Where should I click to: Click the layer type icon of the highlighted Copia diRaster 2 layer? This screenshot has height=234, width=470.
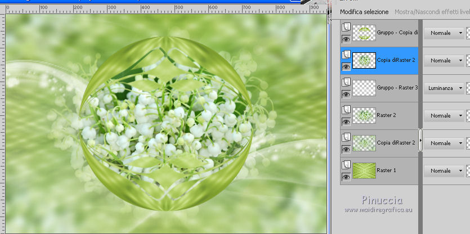(x=346, y=55)
